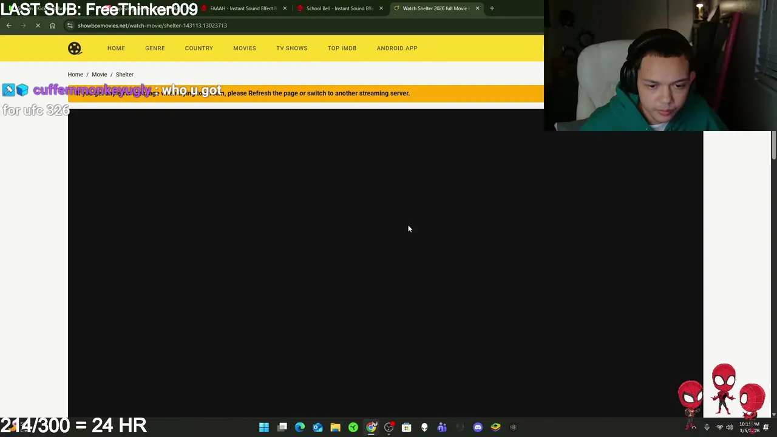
Task: Click the black video player area
Action: pyautogui.click(x=385, y=263)
